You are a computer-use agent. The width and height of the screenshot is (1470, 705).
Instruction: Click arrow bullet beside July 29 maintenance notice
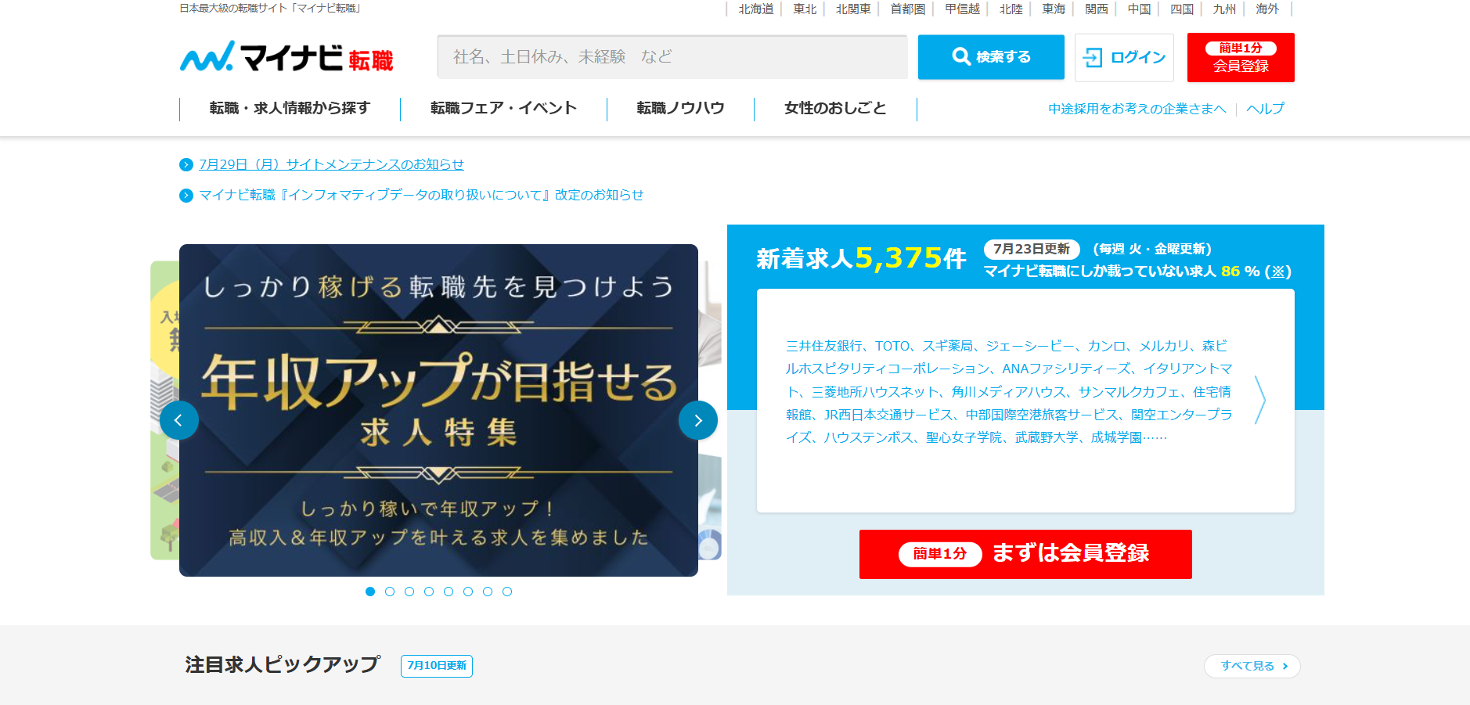186,164
